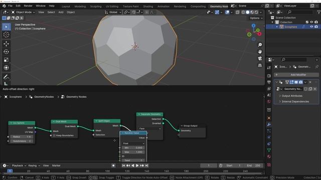Switch to Shading workspace tab
Screen dimensions: 321x180
[148, 6]
